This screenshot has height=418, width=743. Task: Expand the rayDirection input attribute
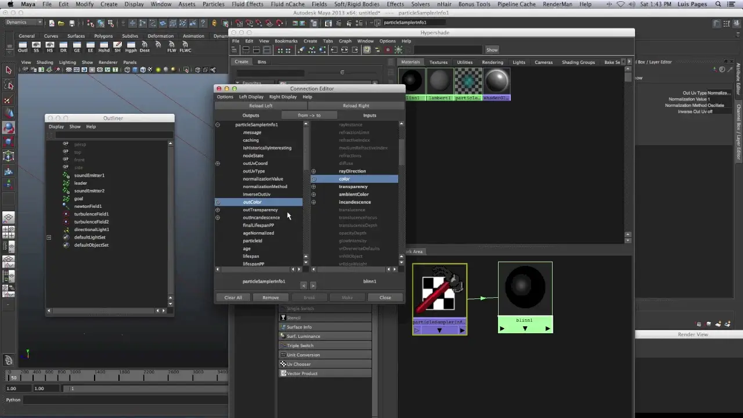(x=313, y=171)
